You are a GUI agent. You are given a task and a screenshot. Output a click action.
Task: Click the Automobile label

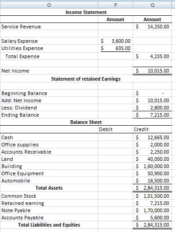(x=16, y=181)
